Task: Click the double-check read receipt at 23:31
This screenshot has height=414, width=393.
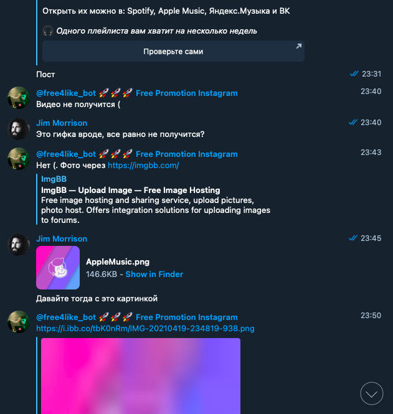Action: coord(354,73)
